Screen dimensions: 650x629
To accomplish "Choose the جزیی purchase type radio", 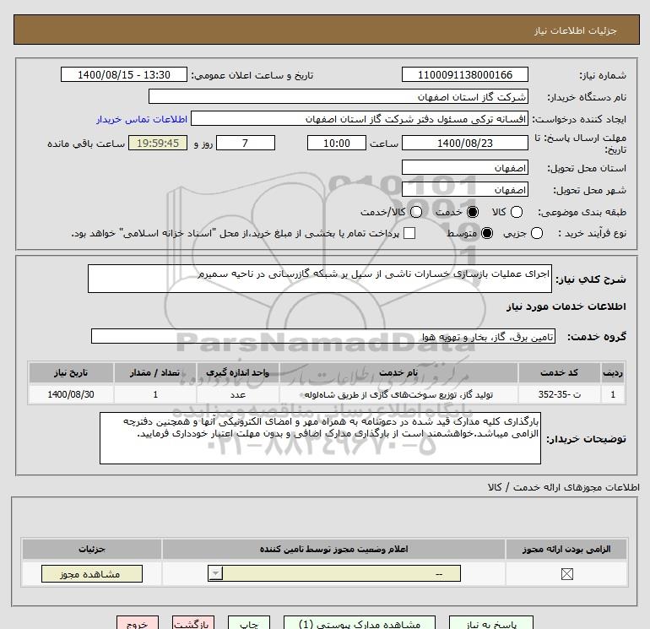I will (x=536, y=233).
